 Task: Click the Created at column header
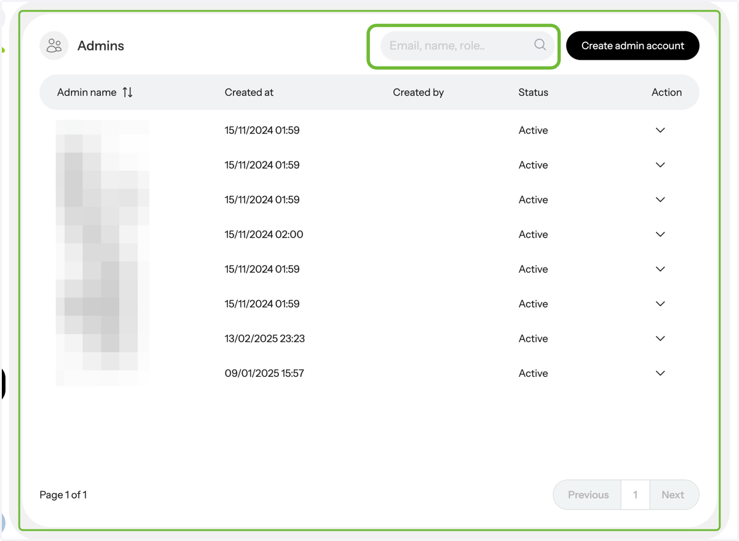[x=249, y=92]
